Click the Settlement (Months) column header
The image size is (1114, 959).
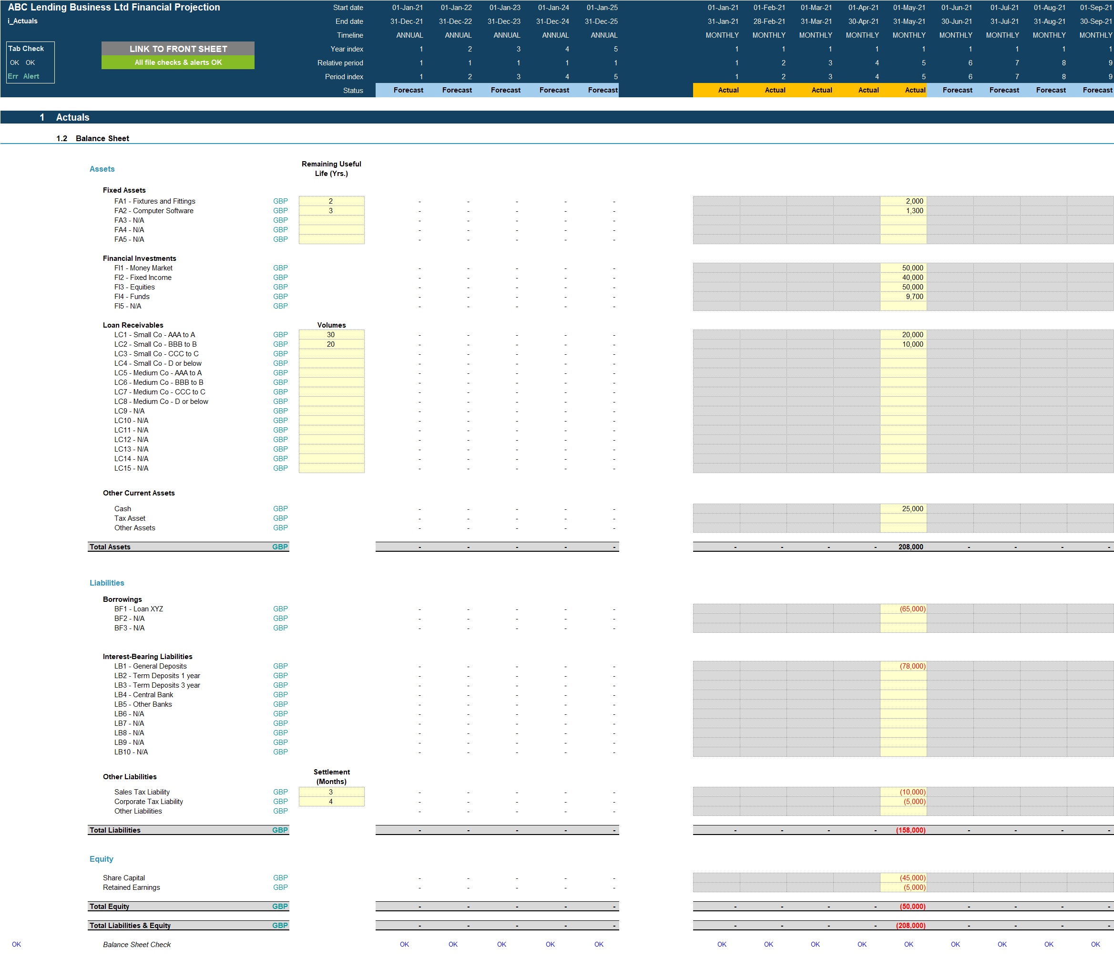coord(331,777)
